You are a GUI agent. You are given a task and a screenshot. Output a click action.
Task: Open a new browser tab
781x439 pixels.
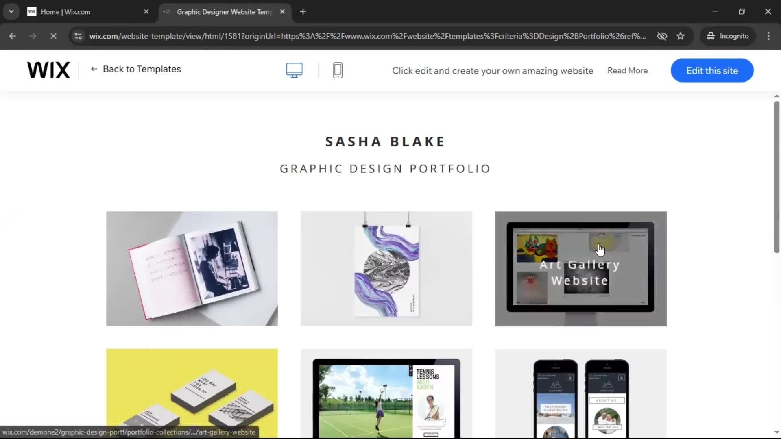point(303,12)
